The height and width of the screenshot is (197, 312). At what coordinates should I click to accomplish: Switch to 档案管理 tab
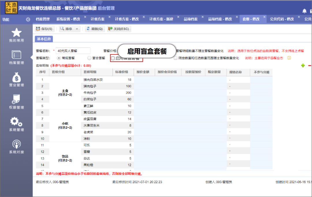coord(42,19)
